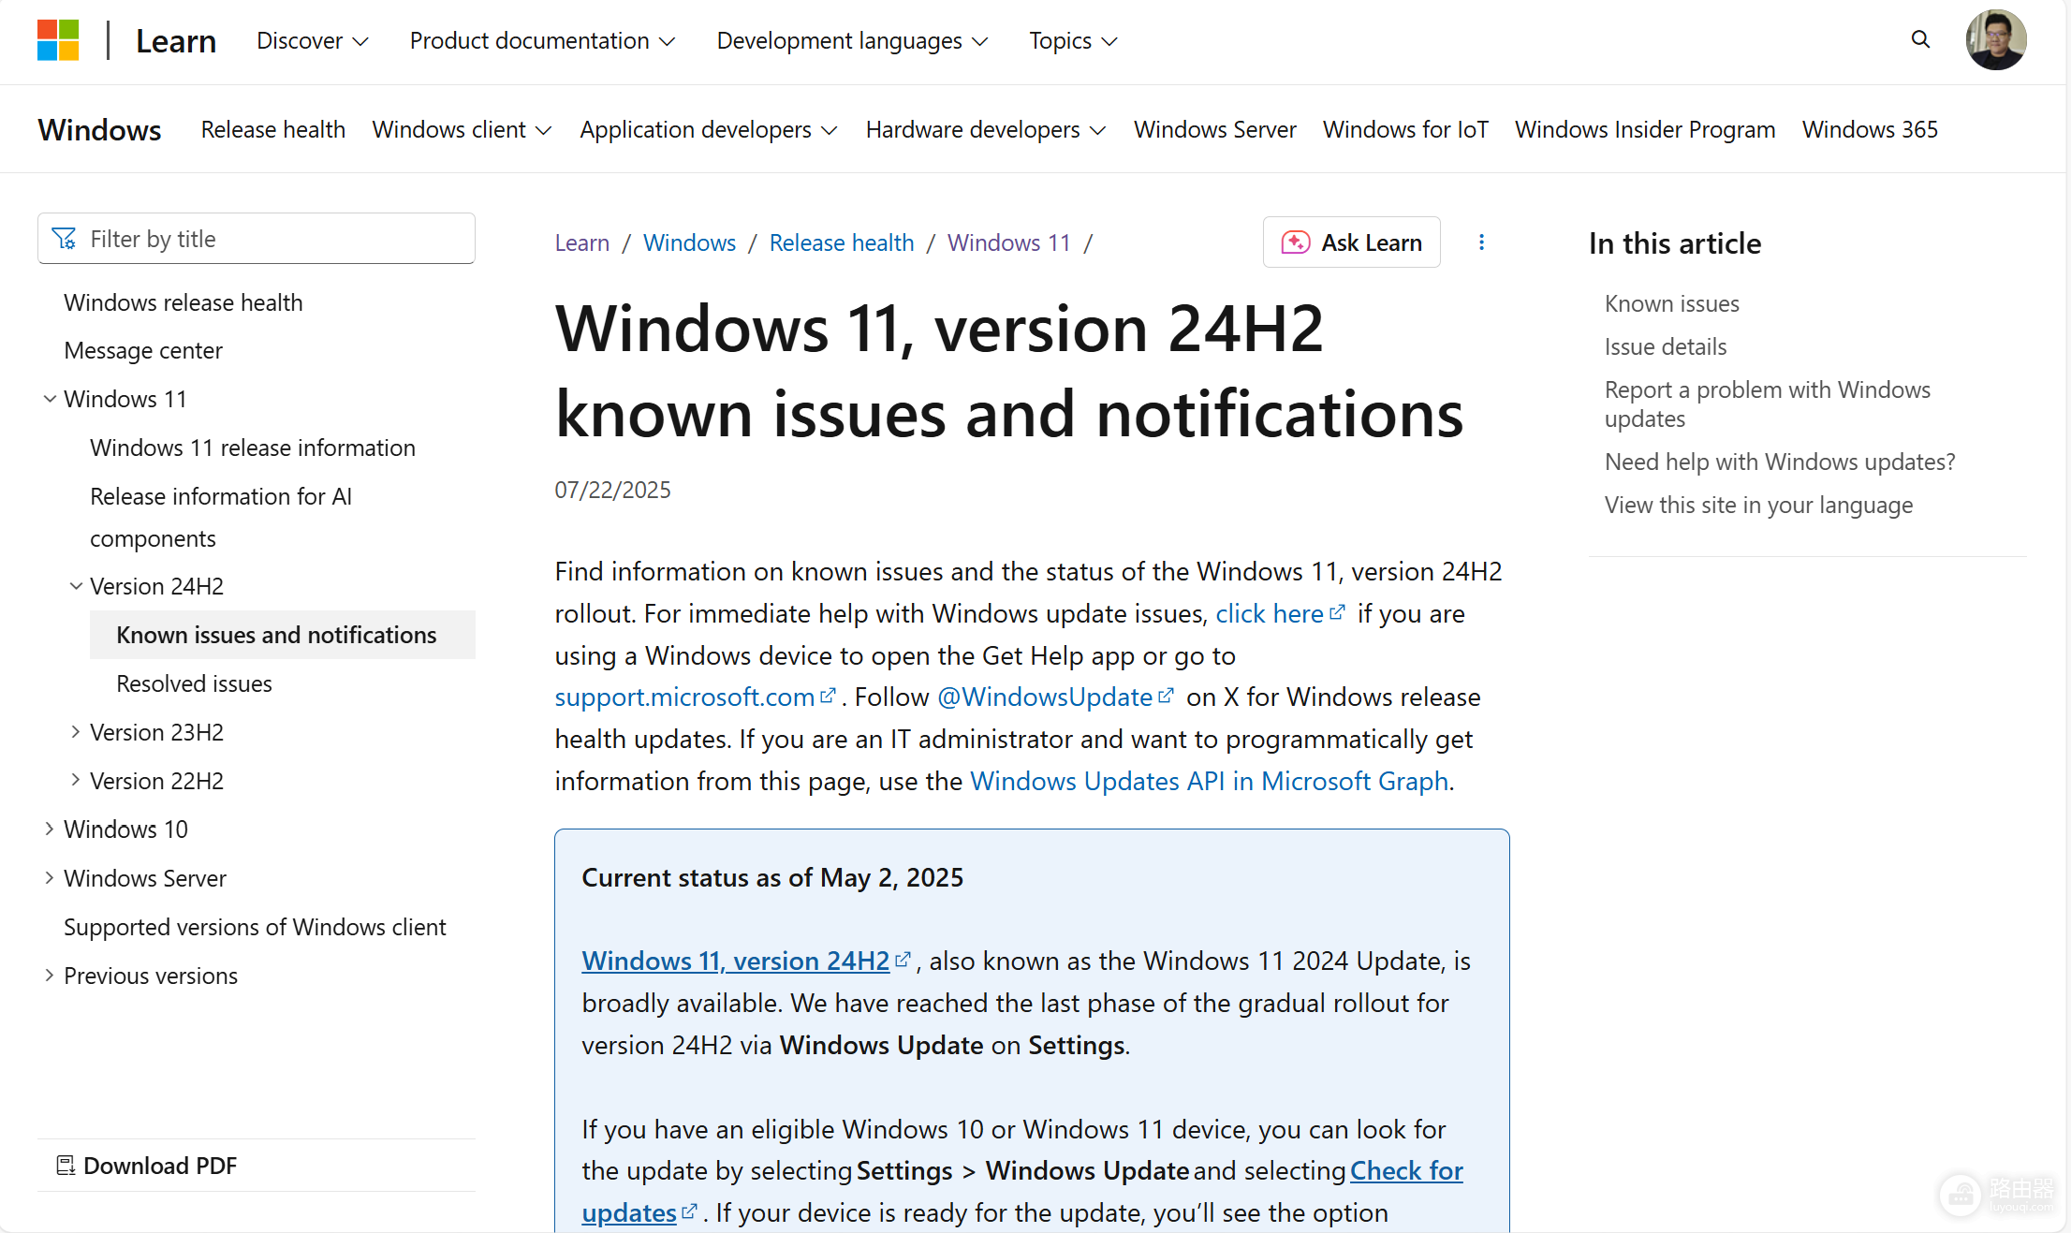The width and height of the screenshot is (2071, 1233).
Task: Expand Previous versions tree node
Action: click(50, 976)
